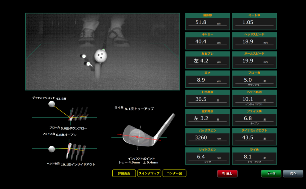Select the ヘッドスピード 18.9 m/s tile

pos(254,41)
